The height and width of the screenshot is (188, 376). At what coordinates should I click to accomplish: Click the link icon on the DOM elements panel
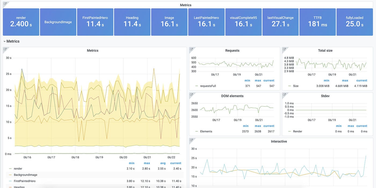pyautogui.click(x=191, y=94)
